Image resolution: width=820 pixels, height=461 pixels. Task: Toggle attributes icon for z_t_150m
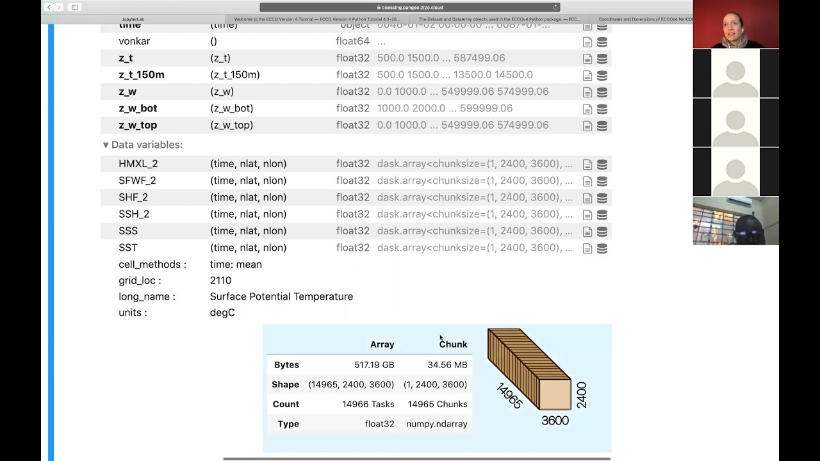(587, 75)
